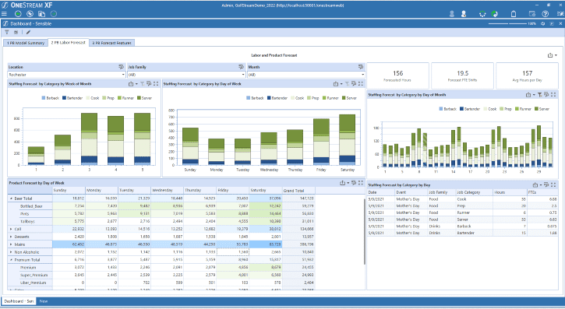Screen dimensions: 565x309
Task: Open export menu on Product Forecast grid
Action: point(344,183)
